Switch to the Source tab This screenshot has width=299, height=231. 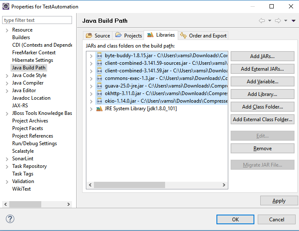[98, 36]
